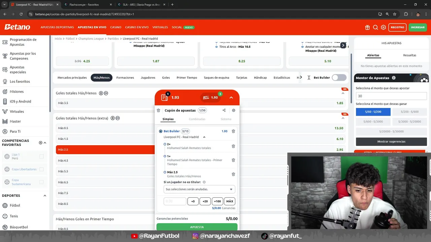Collapse Goles totales Más/Menos market
The width and height of the screenshot is (431, 242).
tap(343, 93)
